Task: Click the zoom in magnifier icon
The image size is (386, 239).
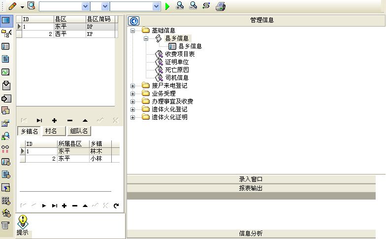Action: coord(180,6)
